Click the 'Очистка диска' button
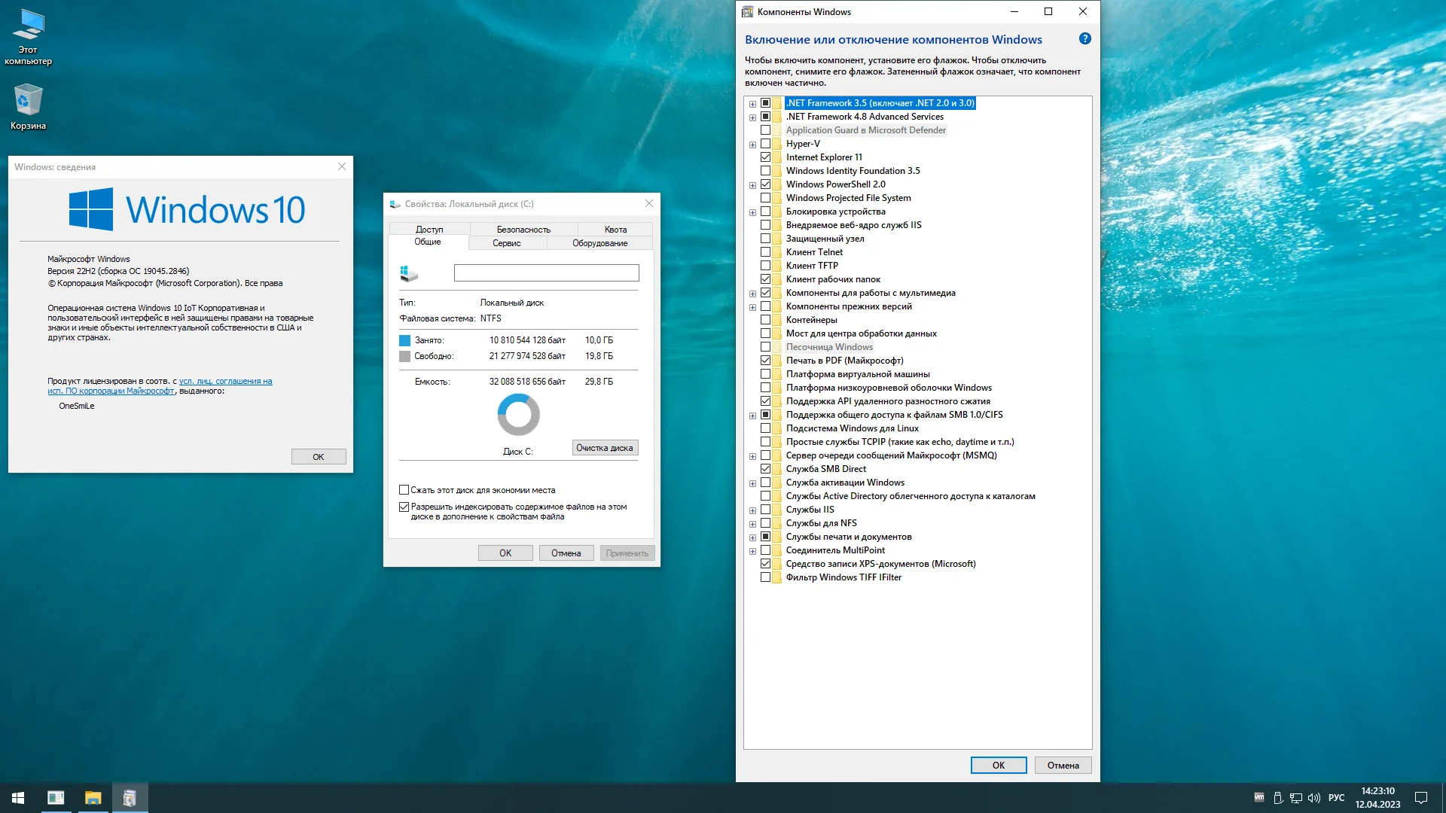Screen dimensions: 1446x813 (604, 448)
